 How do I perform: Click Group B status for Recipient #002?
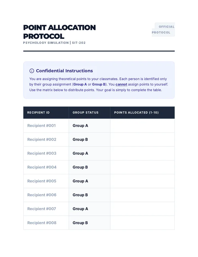coord(80,140)
